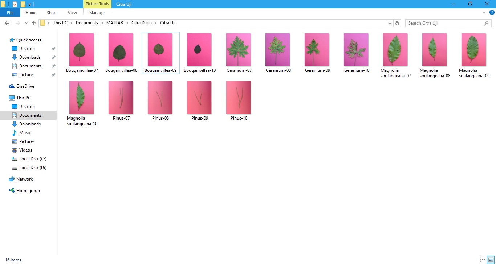Click Citra Daun in the breadcrumb path
Screen dimensions: 496x264
point(141,23)
